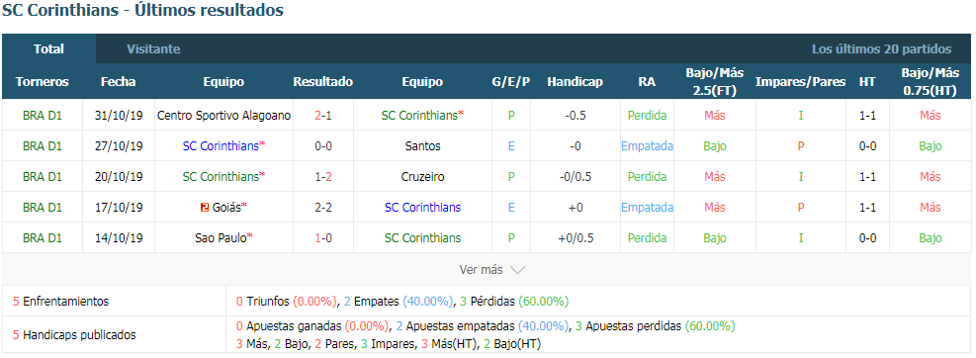The image size is (976, 358).
Task: Click the 2-2 result against Goiás
Action: 323,208
